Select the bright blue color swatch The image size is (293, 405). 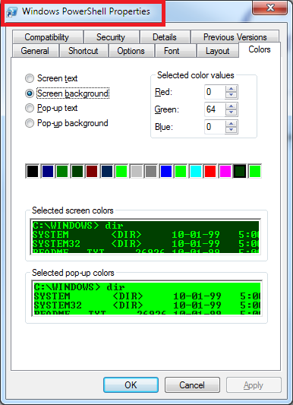point(165,171)
